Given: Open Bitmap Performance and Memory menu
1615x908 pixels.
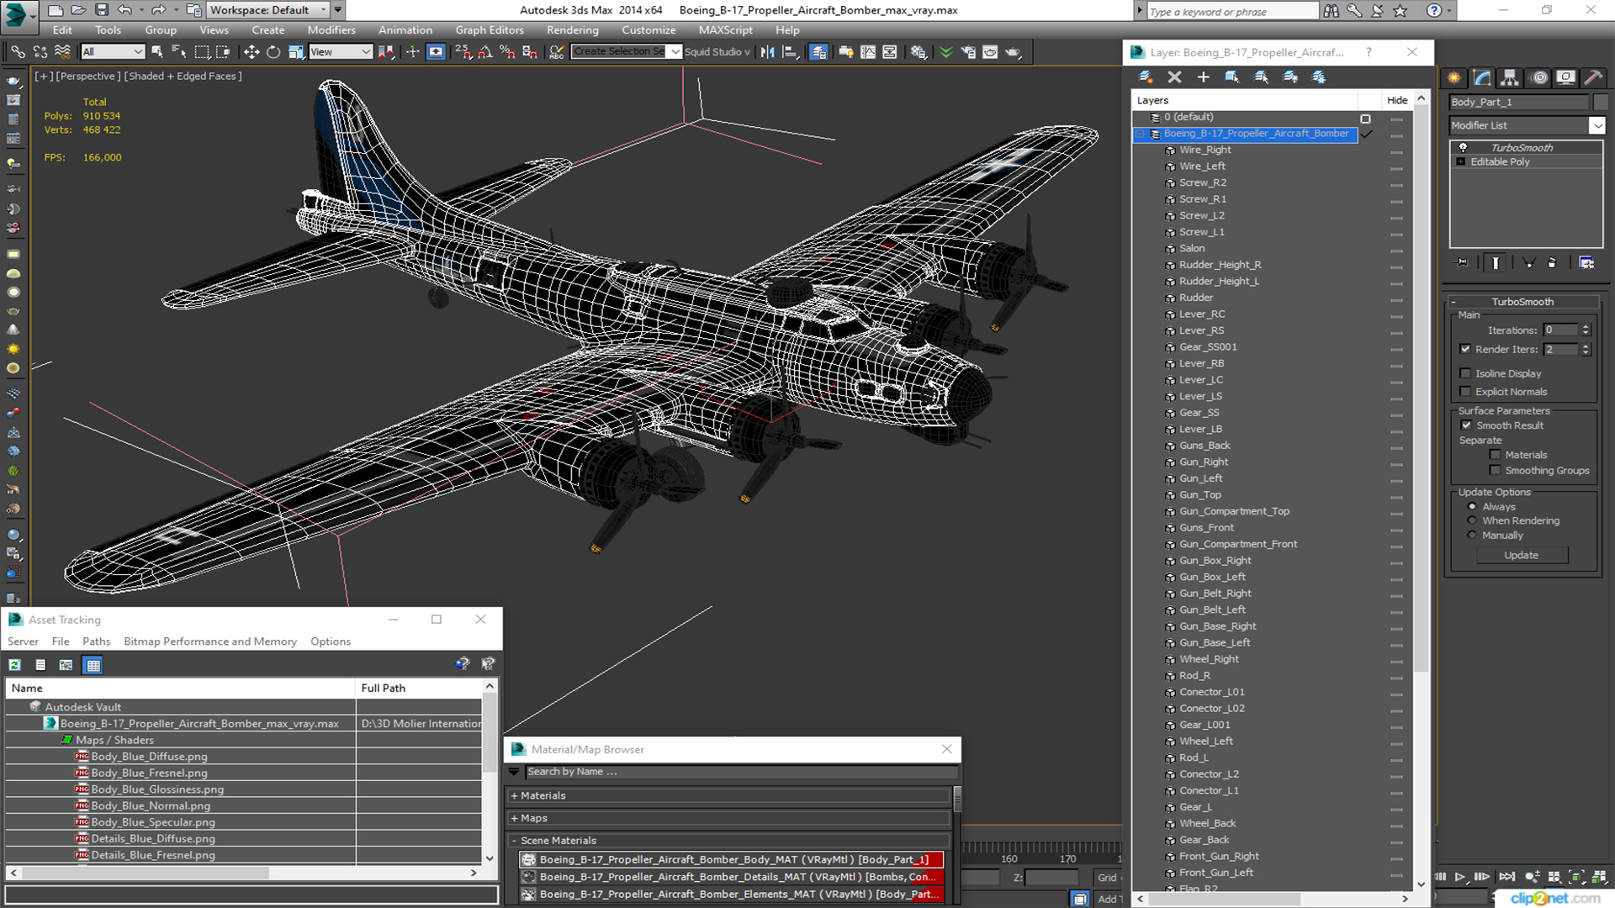Looking at the screenshot, I should coord(210,641).
